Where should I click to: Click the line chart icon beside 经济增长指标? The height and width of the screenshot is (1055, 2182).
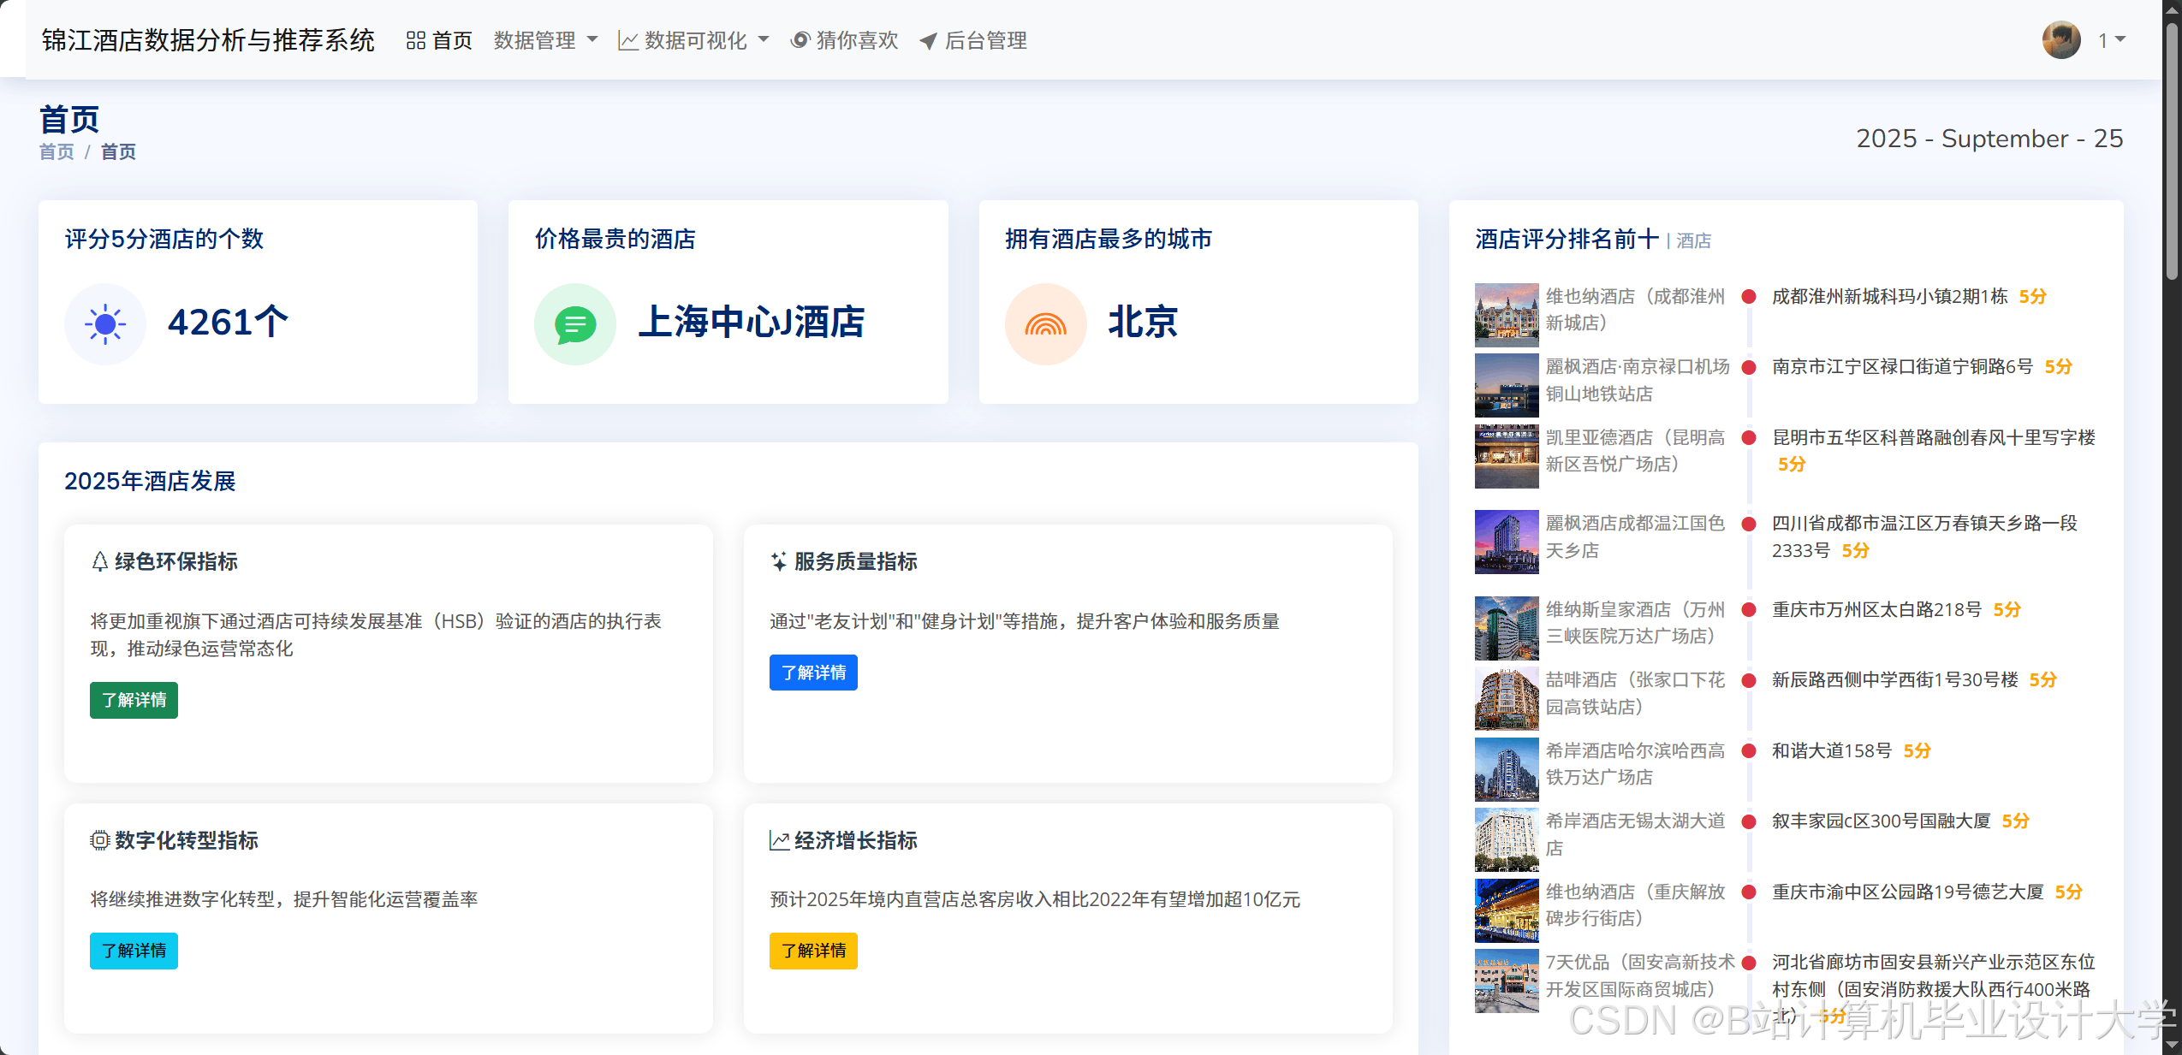[778, 840]
